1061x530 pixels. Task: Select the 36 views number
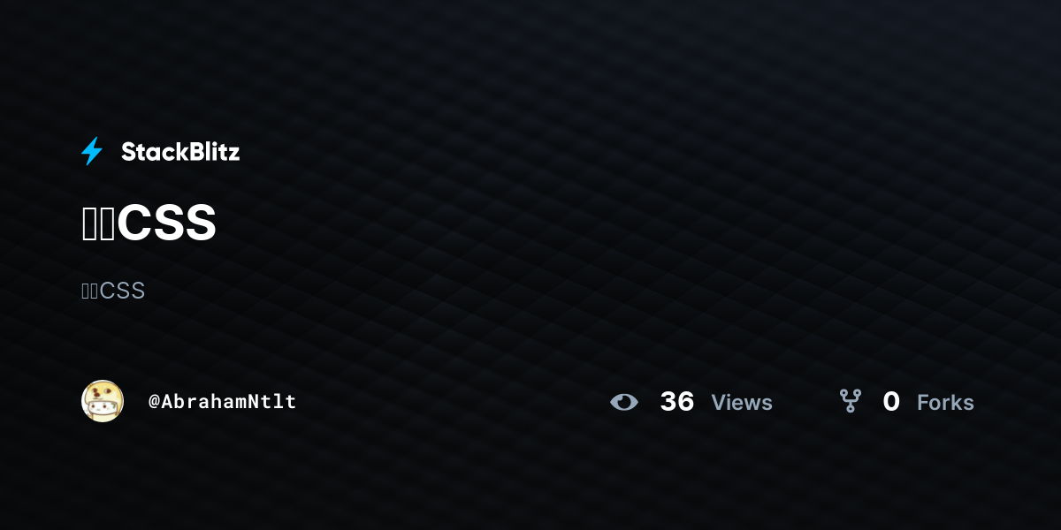[x=677, y=402]
